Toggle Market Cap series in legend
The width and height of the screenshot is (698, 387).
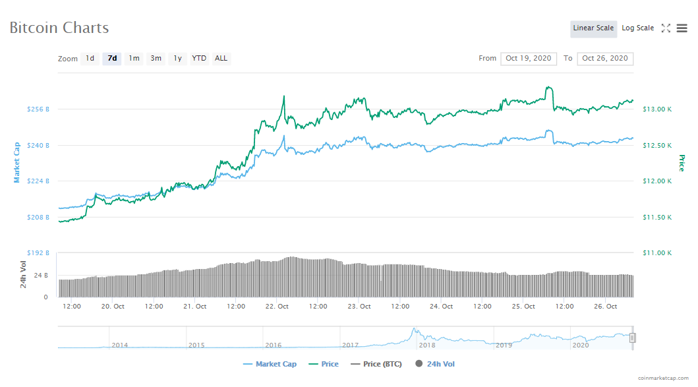pyautogui.click(x=270, y=364)
